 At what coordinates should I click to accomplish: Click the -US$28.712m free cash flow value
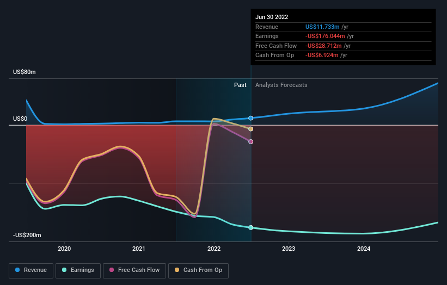tap(323, 46)
